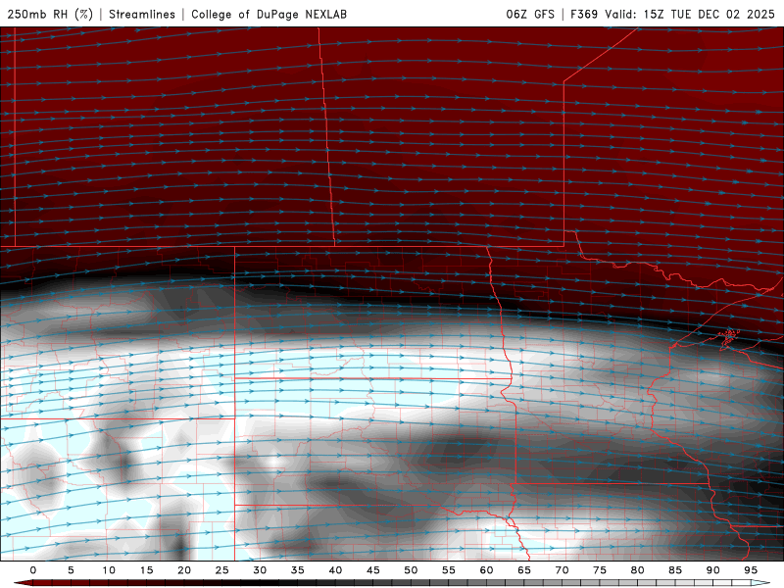Select the "15" color scale label
Image resolution: width=784 pixels, height=588 pixels.
[146, 570]
